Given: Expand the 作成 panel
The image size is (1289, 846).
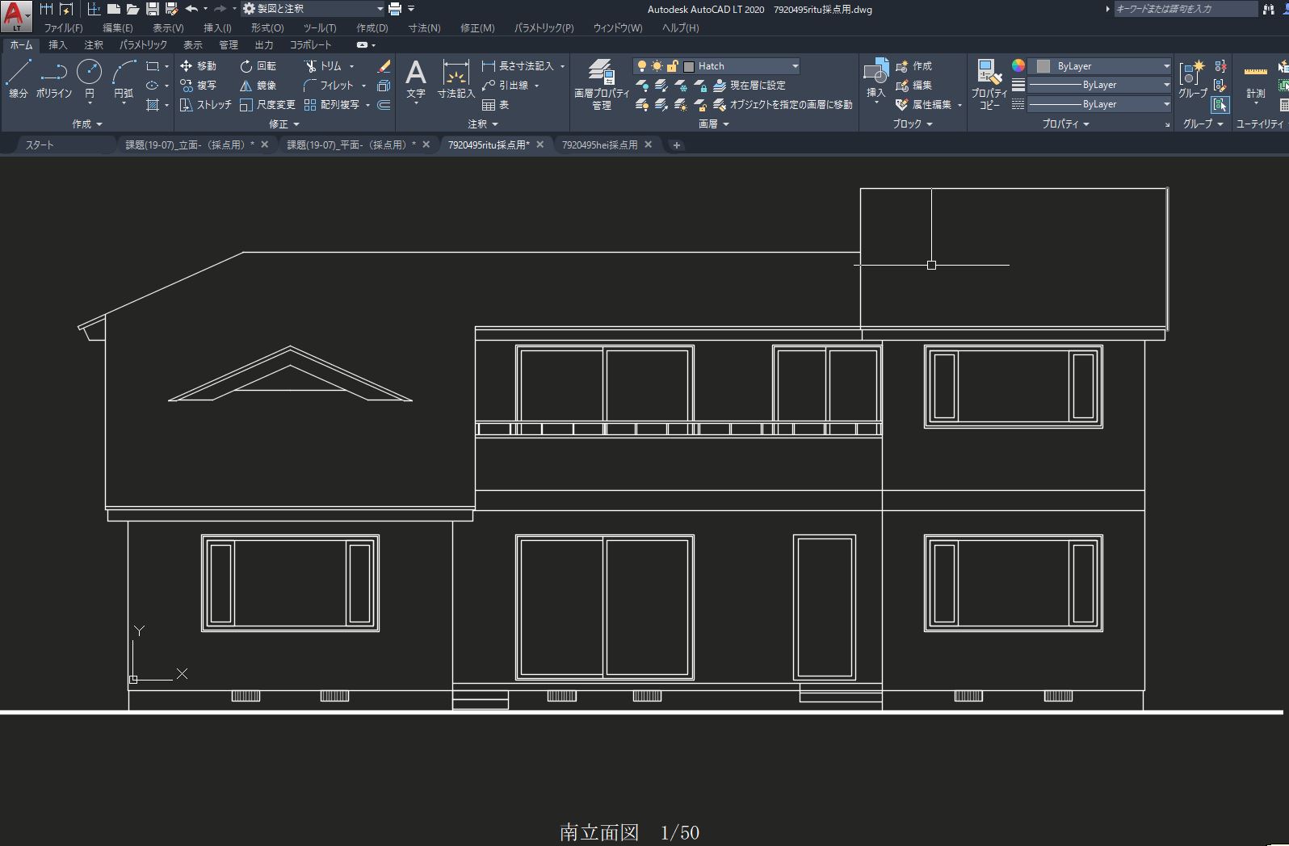Looking at the screenshot, I should (87, 124).
